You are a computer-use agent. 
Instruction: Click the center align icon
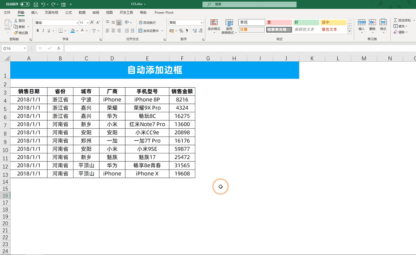click(x=113, y=31)
